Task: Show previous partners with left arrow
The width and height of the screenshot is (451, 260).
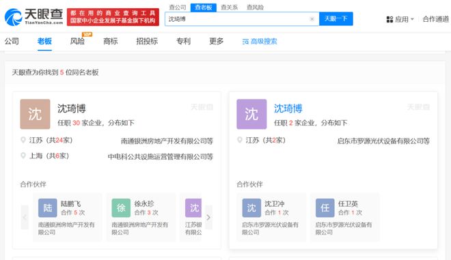Action: [x=25, y=217]
